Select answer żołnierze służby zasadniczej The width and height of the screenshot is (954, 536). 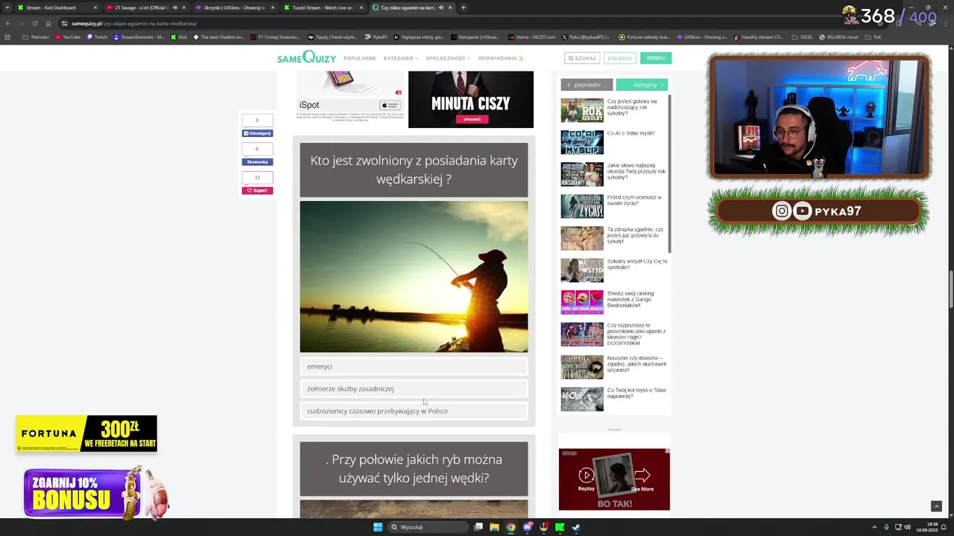click(x=414, y=389)
